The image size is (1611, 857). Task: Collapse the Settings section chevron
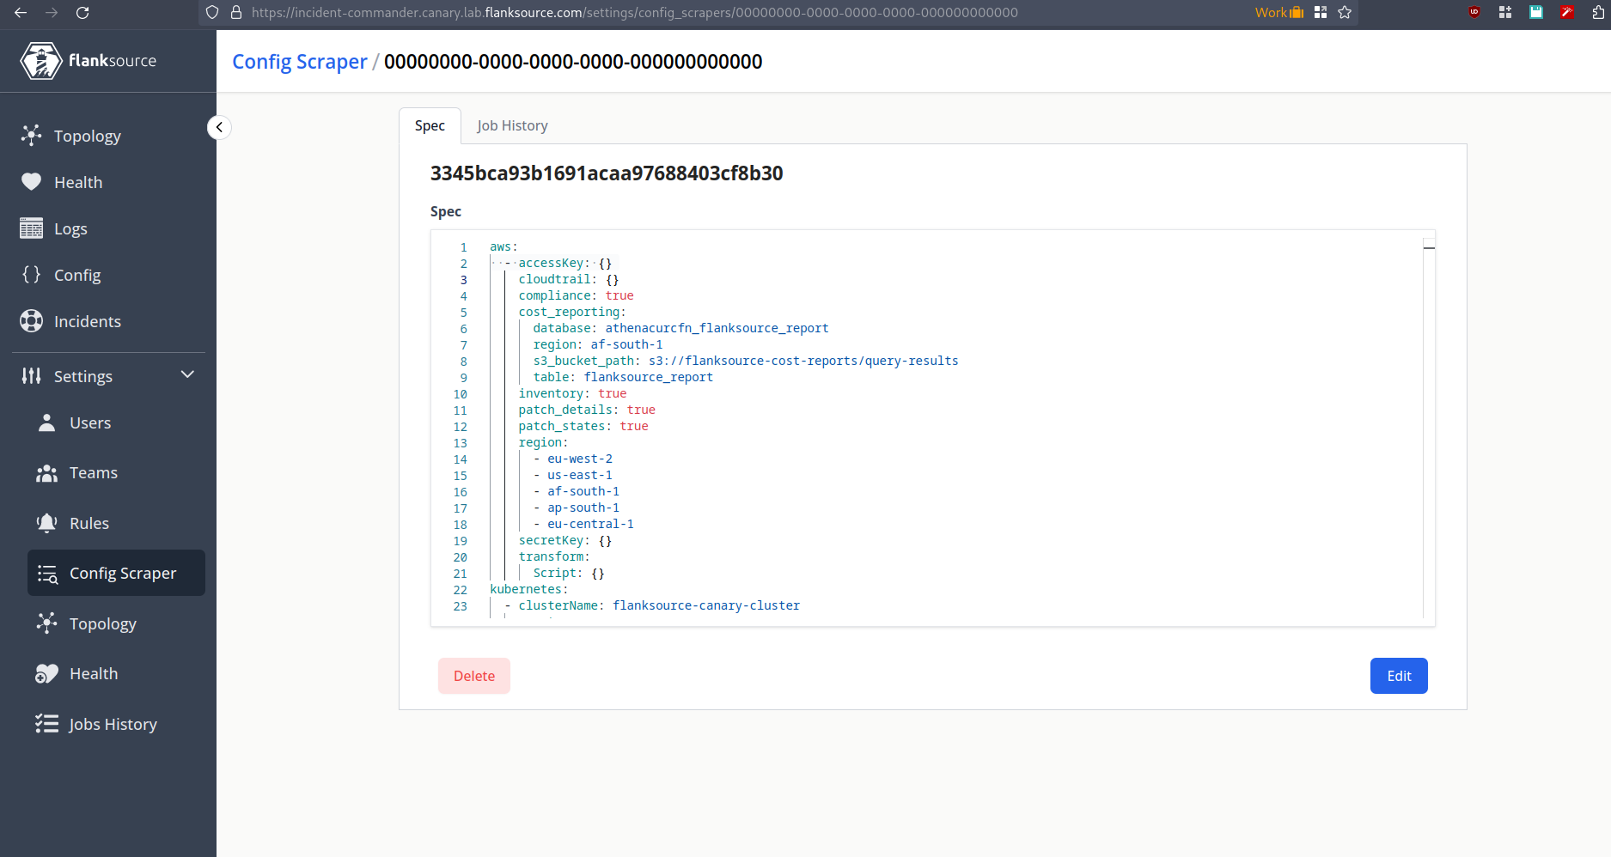click(187, 374)
